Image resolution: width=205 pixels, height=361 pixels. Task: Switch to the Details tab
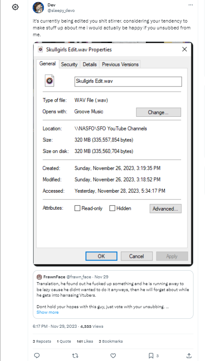pyautogui.click(x=90, y=64)
